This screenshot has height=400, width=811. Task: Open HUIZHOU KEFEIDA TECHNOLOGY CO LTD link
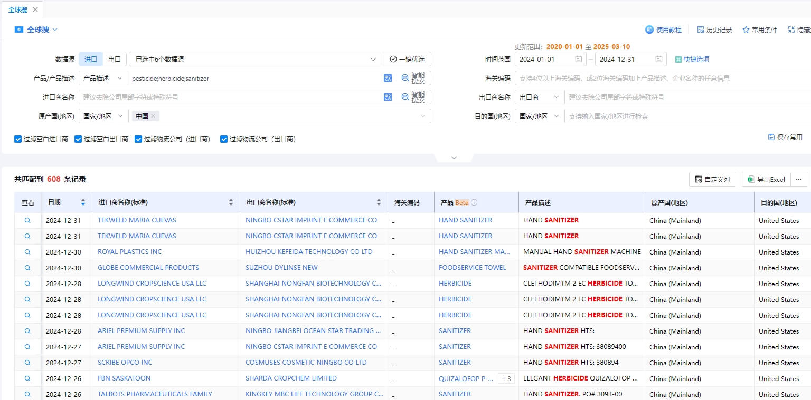tap(309, 251)
